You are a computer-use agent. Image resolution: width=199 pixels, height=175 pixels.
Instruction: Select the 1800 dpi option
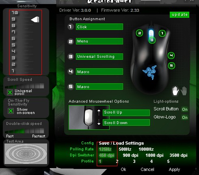tap(154, 155)
